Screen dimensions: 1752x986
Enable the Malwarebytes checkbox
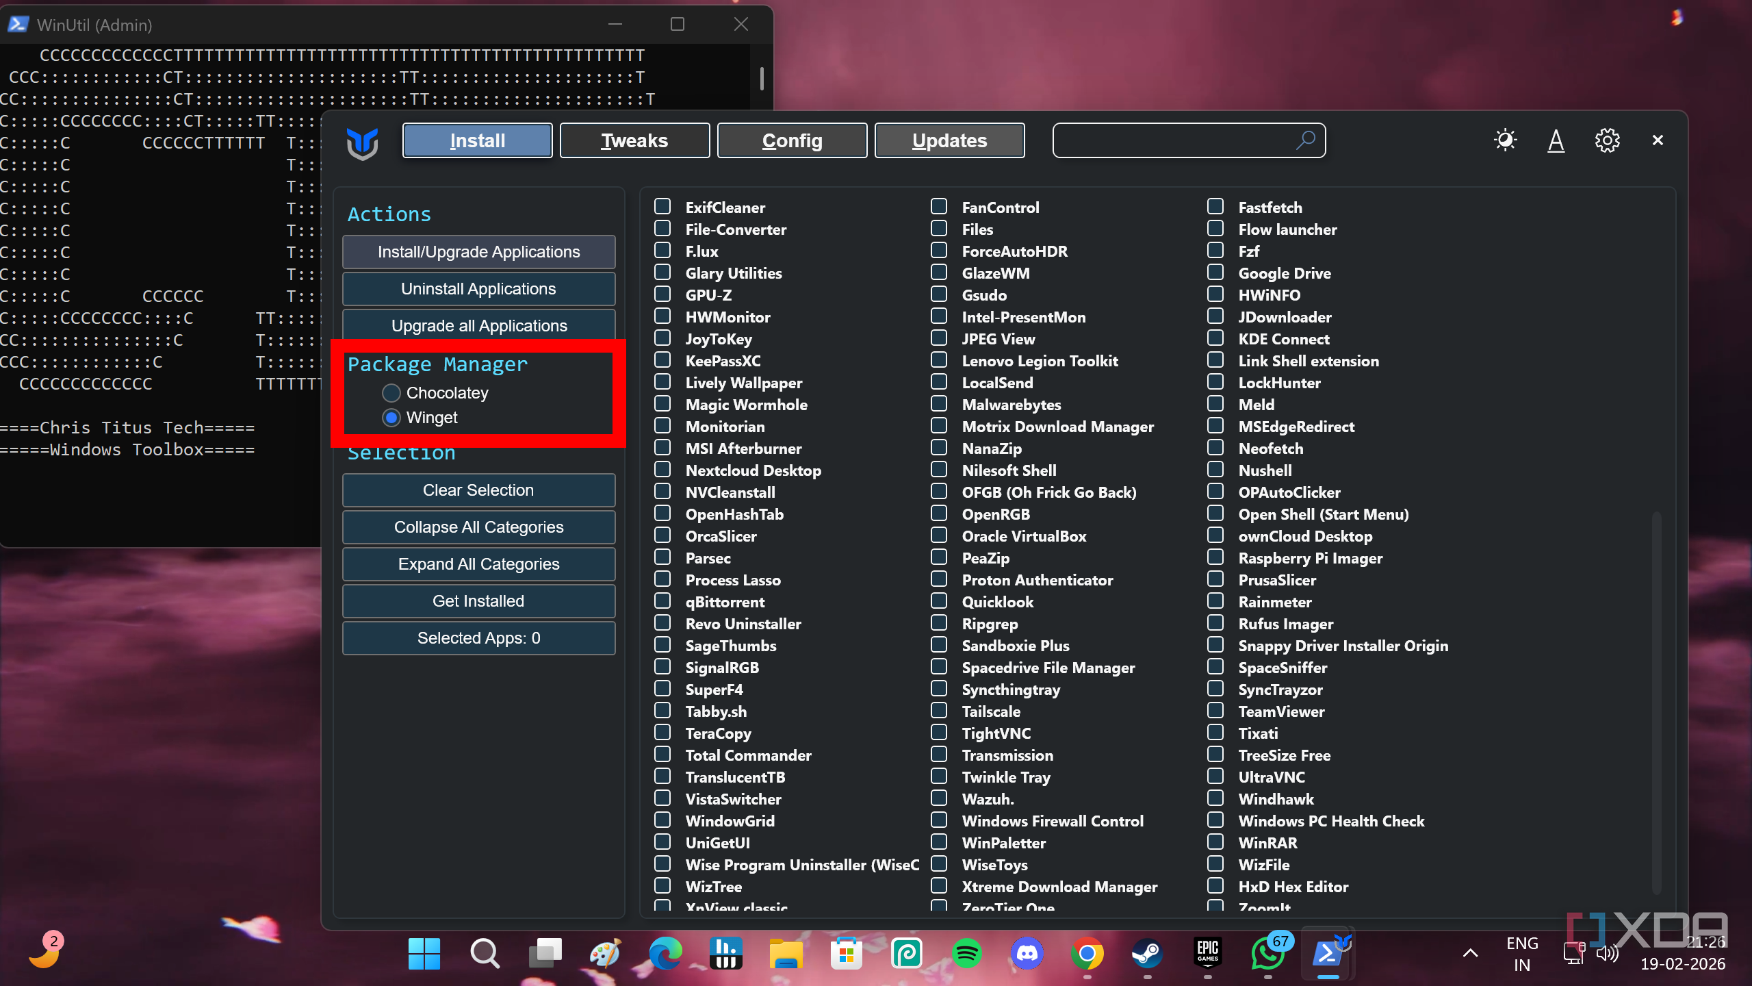click(x=939, y=404)
